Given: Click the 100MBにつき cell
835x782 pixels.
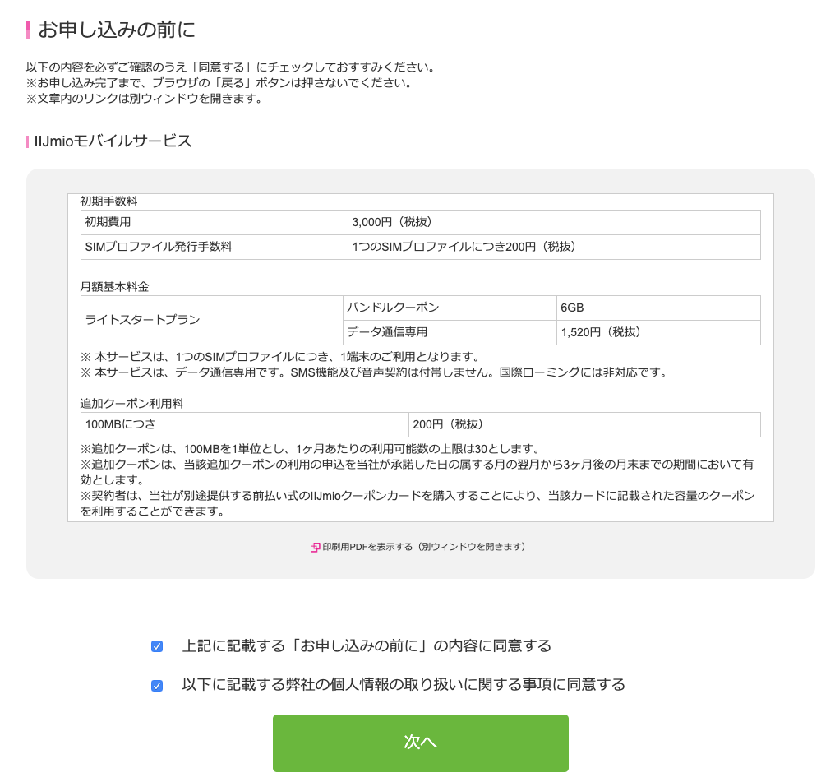Looking at the screenshot, I should click(244, 424).
